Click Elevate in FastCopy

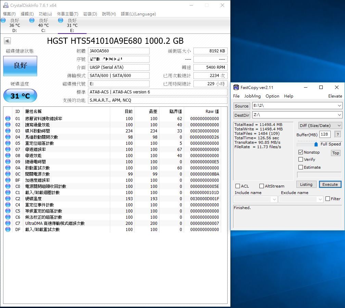click(x=335, y=96)
